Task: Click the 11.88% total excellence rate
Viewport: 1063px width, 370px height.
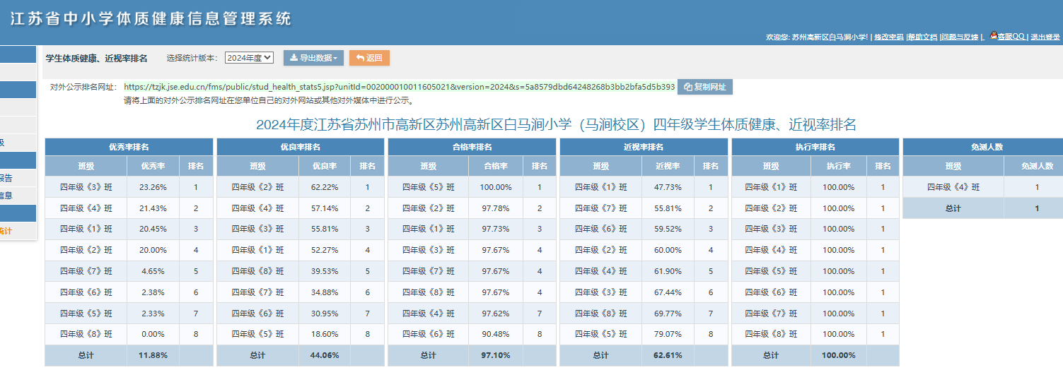Action: [x=153, y=355]
